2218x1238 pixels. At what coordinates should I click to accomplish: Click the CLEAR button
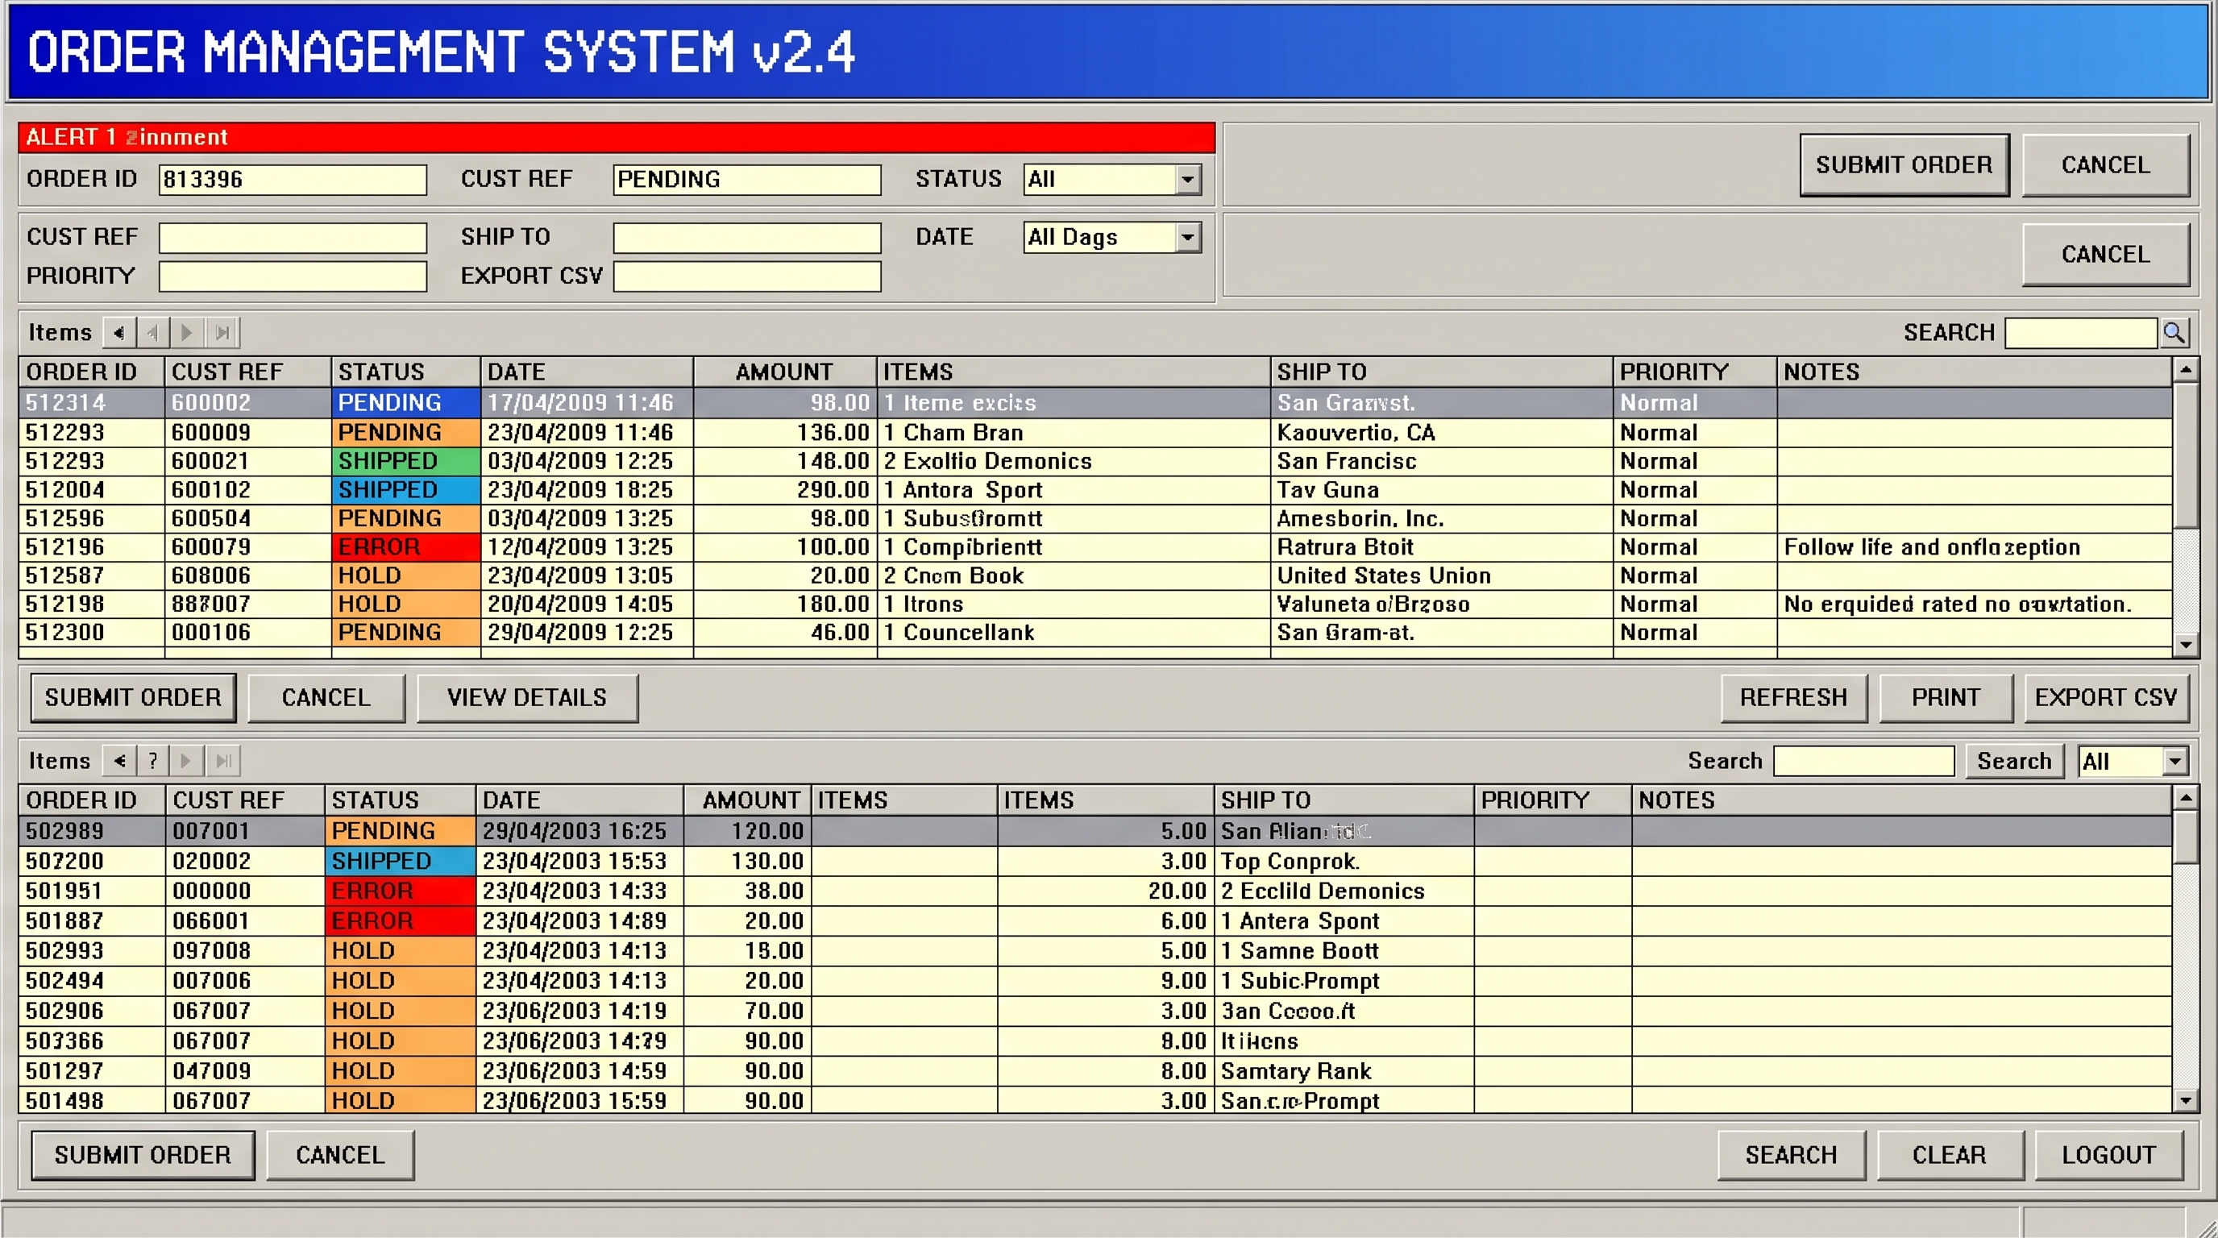pos(1950,1155)
